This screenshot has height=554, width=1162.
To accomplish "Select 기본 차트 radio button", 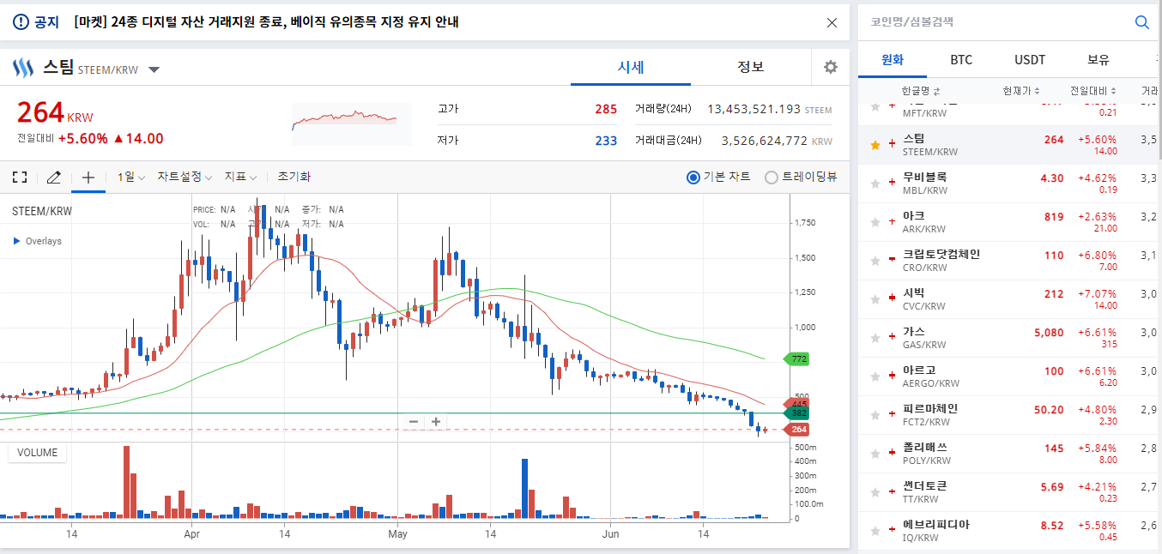I will click(x=693, y=178).
